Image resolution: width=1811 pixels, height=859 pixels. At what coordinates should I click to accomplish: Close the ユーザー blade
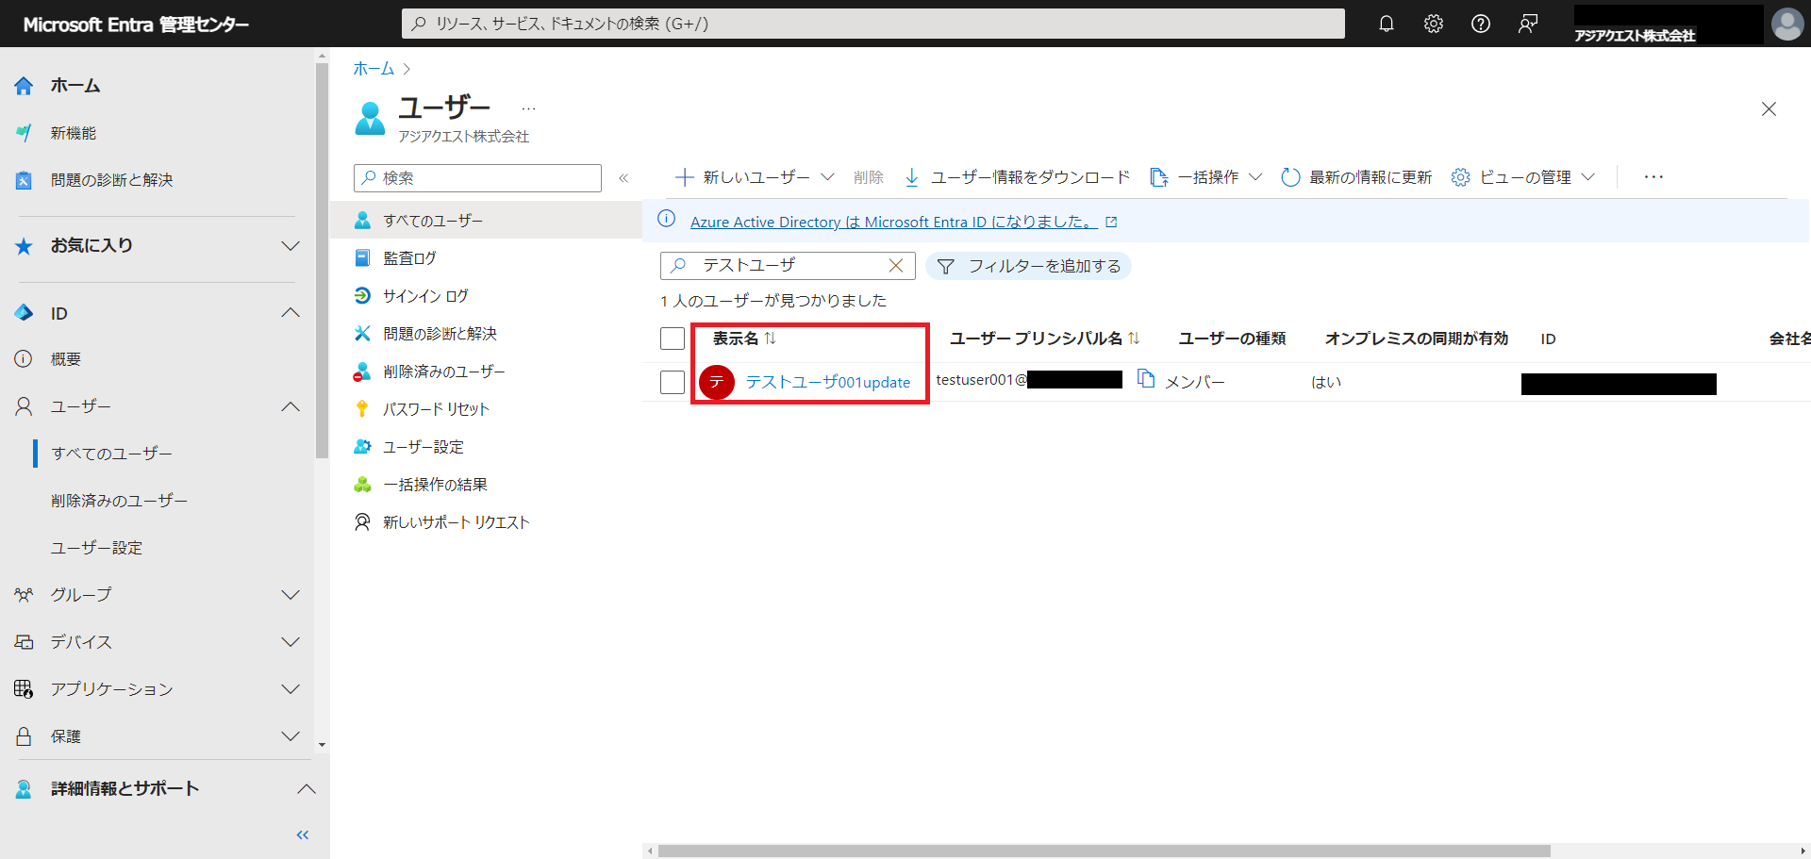1769,109
